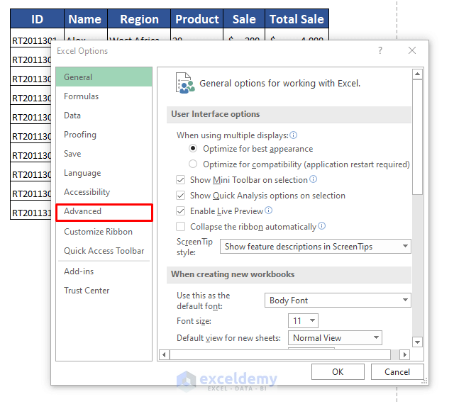Toggle Show Quick Analysis options checkbox
454x404 pixels.
click(x=180, y=196)
